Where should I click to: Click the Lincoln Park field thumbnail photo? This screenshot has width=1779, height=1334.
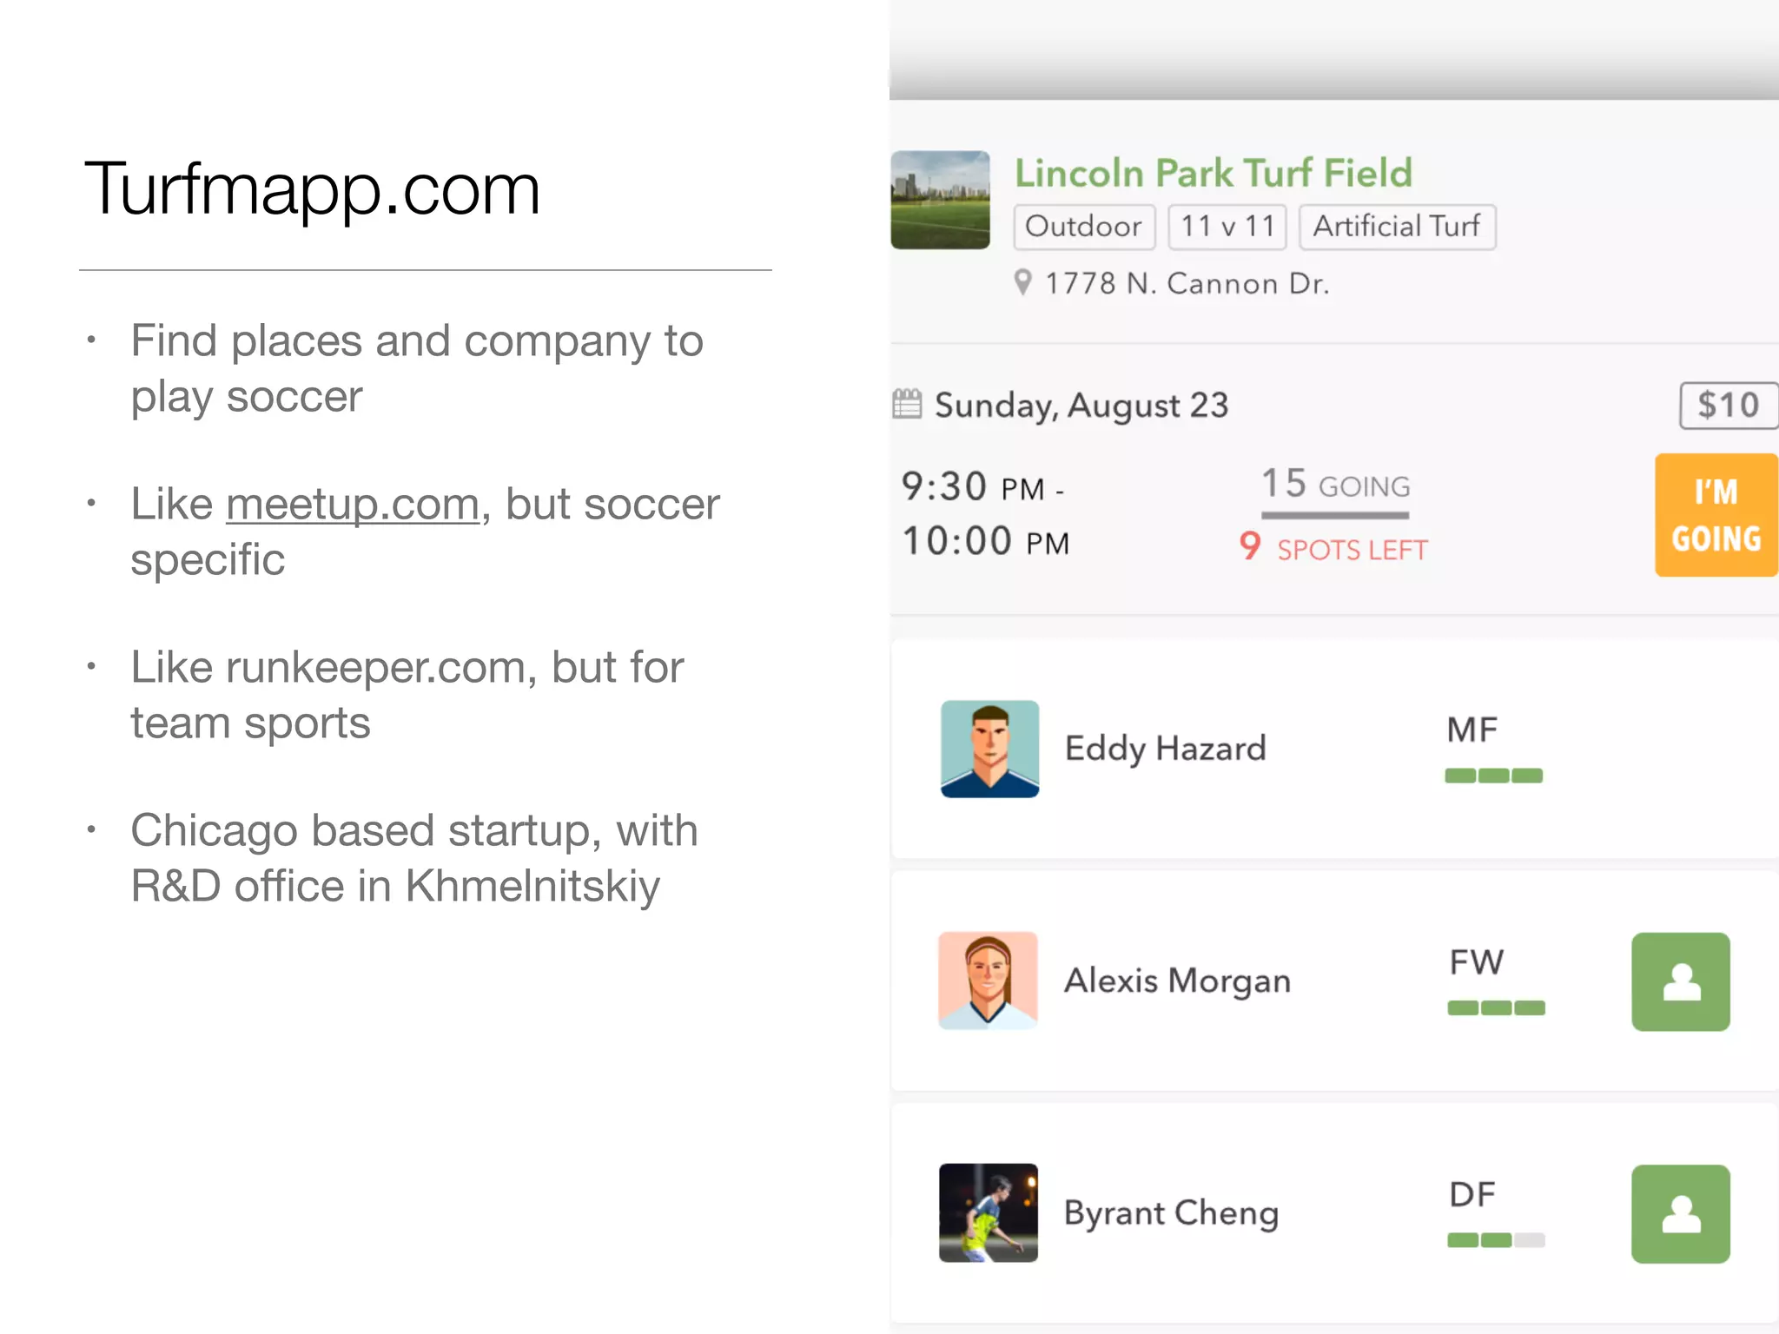(940, 200)
